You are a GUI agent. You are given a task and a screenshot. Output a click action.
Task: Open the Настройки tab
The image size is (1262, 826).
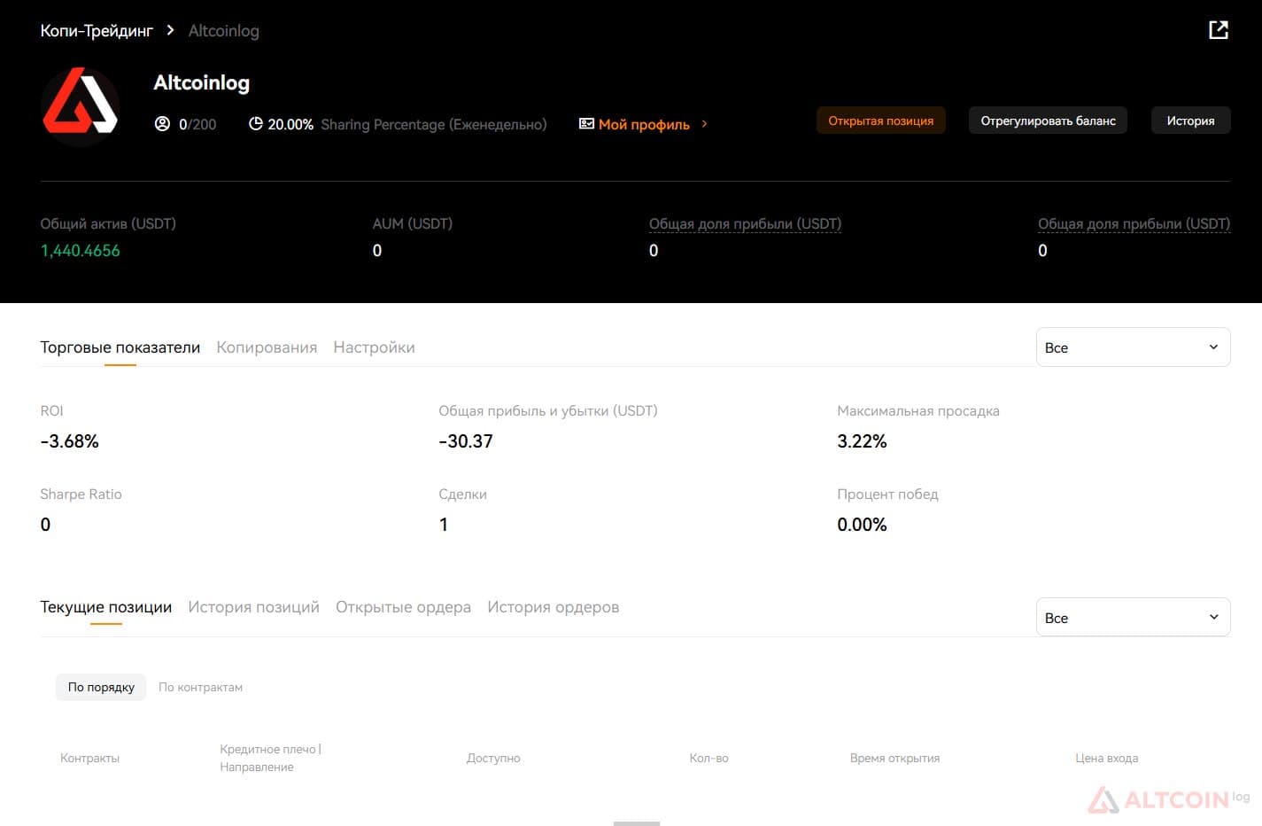pos(374,347)
